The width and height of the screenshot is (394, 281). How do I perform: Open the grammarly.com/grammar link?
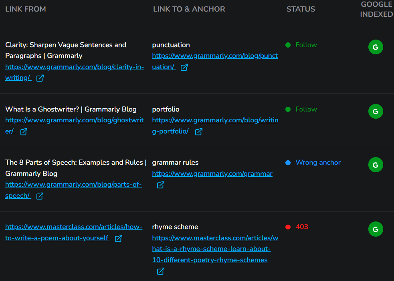click(212, 174)
